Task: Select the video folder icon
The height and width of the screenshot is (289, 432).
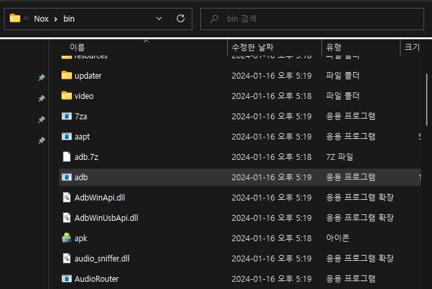Action: click(x=66, y=96)
